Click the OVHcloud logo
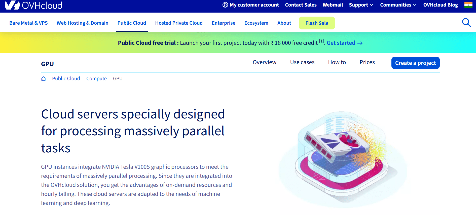This screenshot has width=476, height=215. click(33, 5)
